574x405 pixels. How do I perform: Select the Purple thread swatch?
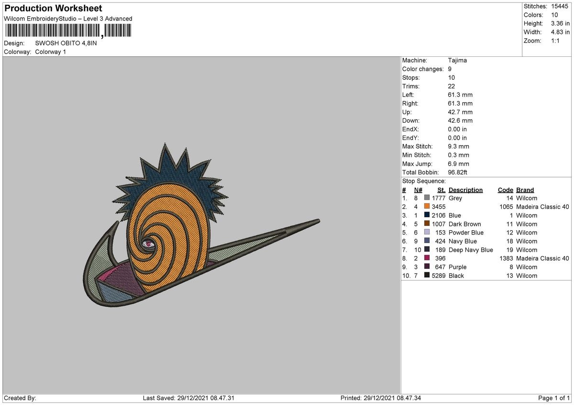point(427,266)
